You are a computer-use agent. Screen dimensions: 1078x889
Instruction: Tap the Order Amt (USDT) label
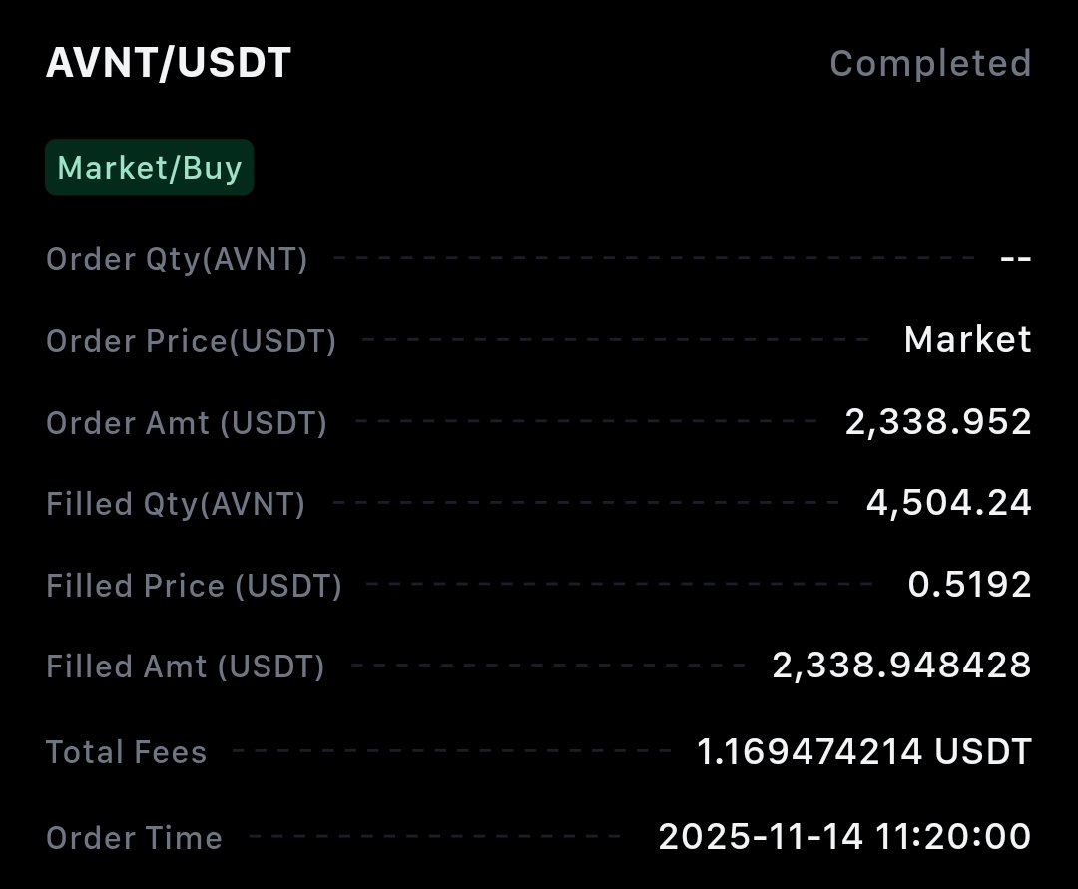point(187,422)
